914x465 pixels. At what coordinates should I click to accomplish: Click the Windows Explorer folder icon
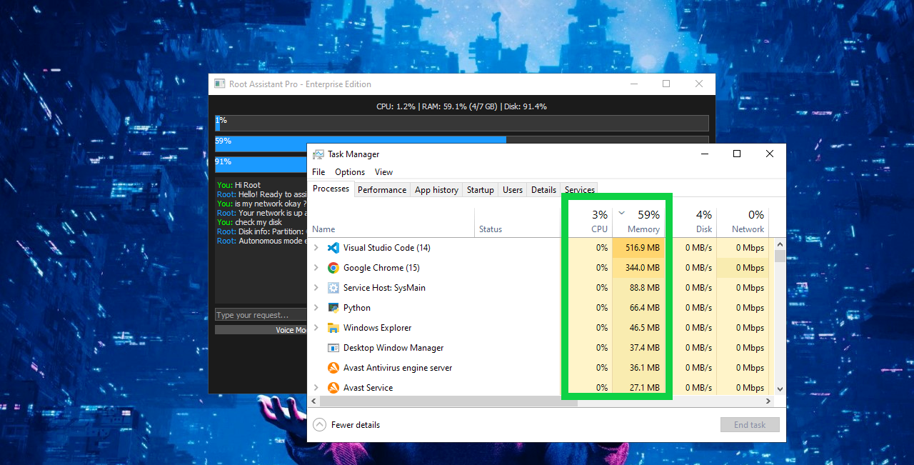click(x=333, y=328)
